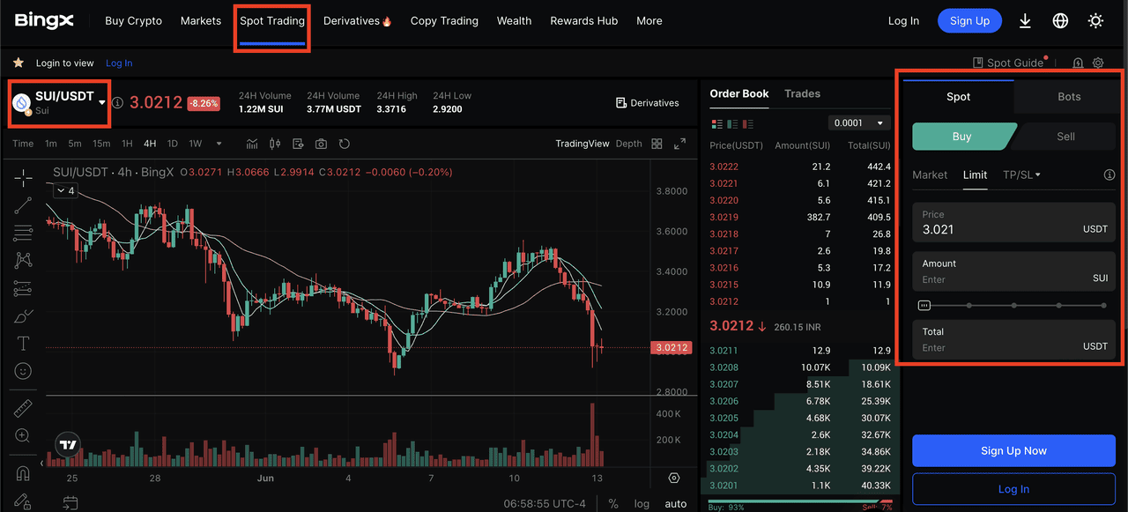Open the TP/SL order type dropdown
Image resolution: width=1128 pixels, height=512 pixels.
click(x=1021, y=174)
